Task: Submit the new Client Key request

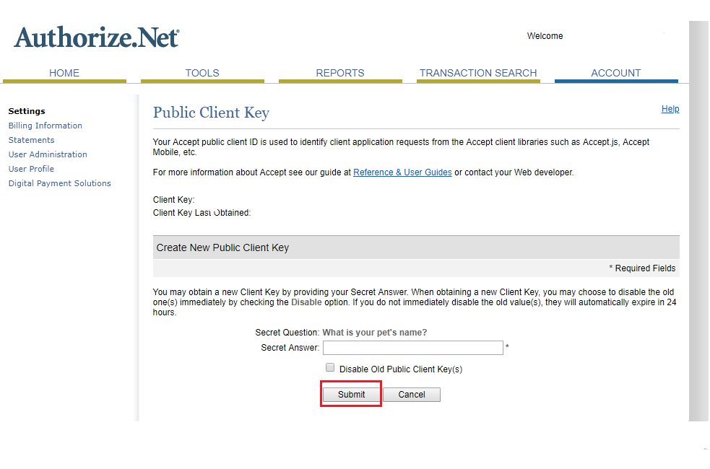Action: coord(350,394)
